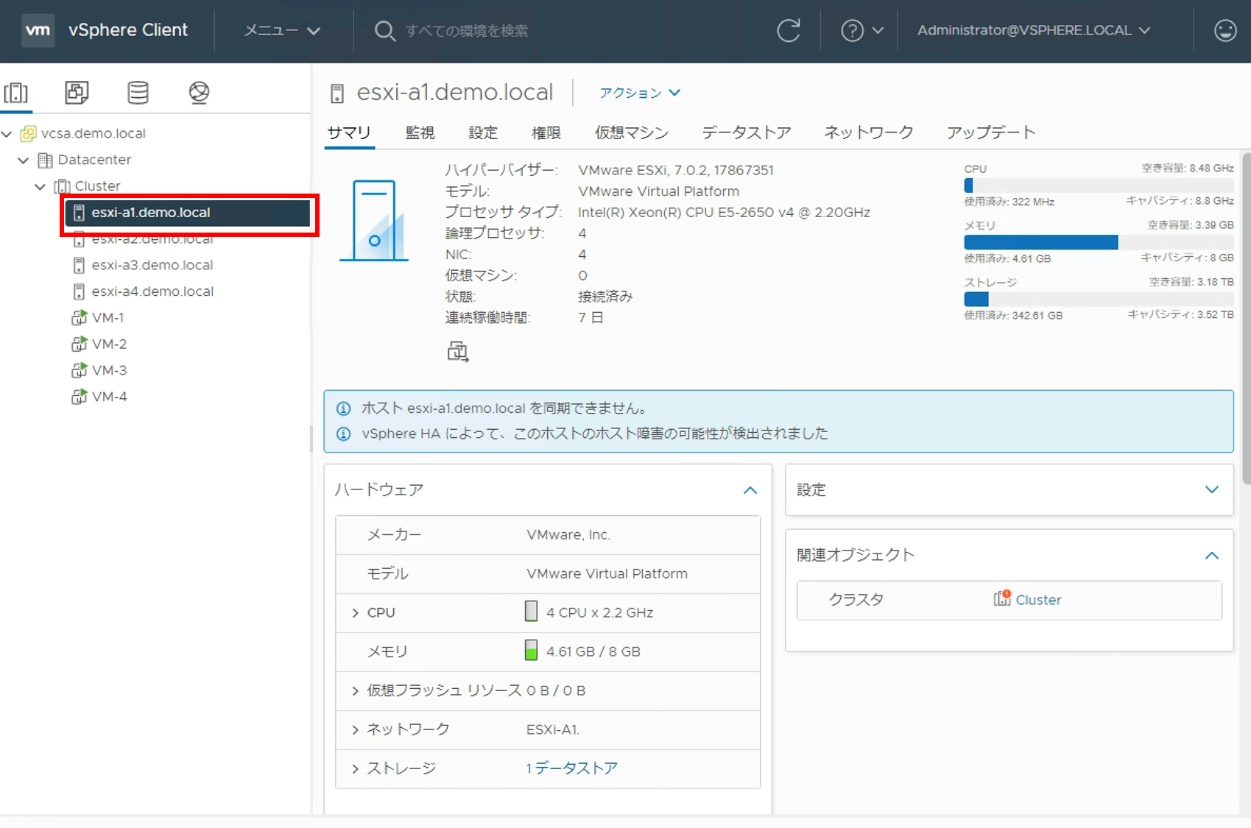
Task: Open the Storage view icon
Action: pyautogui.click(x=138, y=93)
